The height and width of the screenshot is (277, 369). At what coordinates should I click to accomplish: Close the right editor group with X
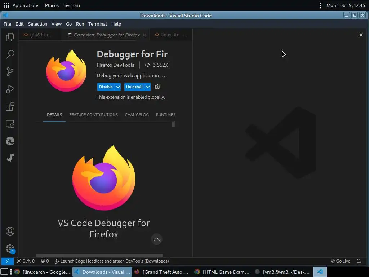(361, 35)
